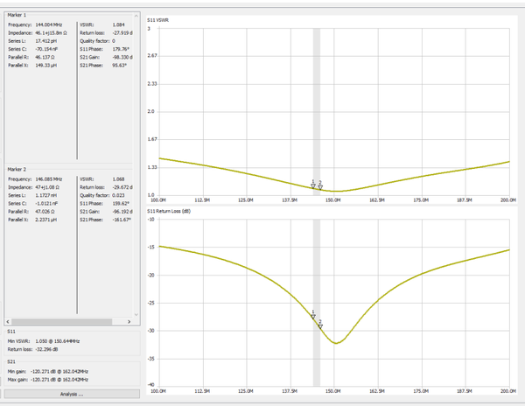Screen dimensions: 525x406
Task: Click the marker panel horizontal scrollbar thumb
Action: pyautogui.click(x=61, y=321)
